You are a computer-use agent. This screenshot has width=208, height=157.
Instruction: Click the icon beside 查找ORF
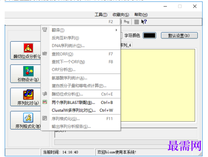pyautogui.click(x=45, y=53)
